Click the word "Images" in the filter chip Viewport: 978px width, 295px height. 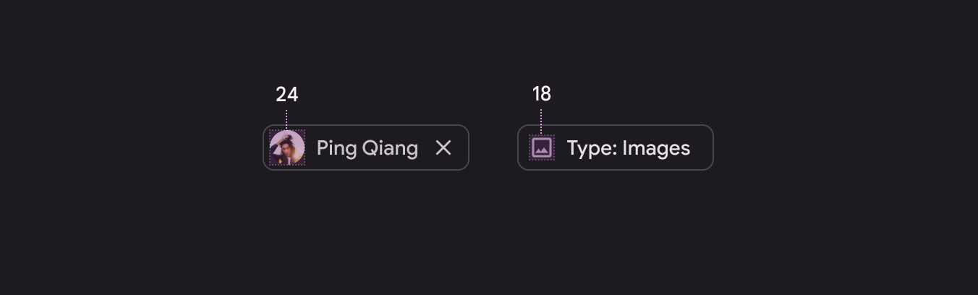(x=656, y=148)
